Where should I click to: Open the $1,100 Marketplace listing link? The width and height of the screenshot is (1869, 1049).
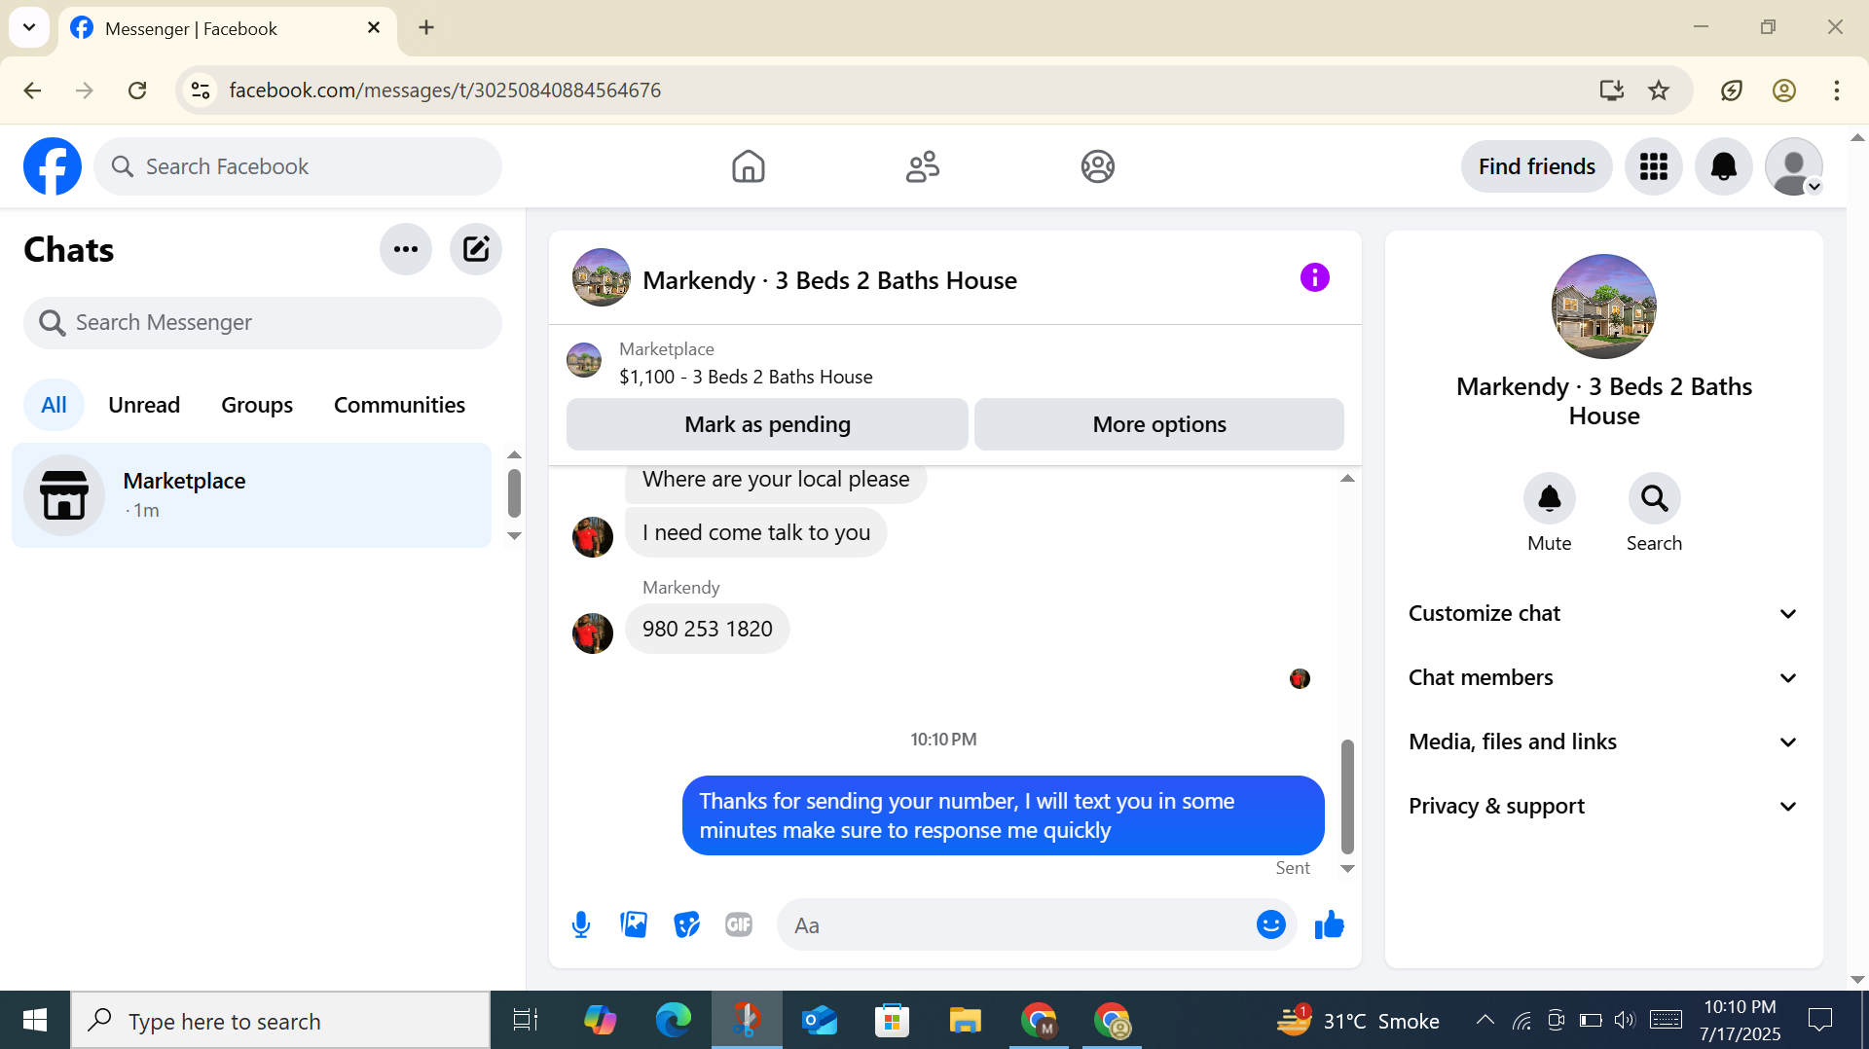tap(746, 377)
